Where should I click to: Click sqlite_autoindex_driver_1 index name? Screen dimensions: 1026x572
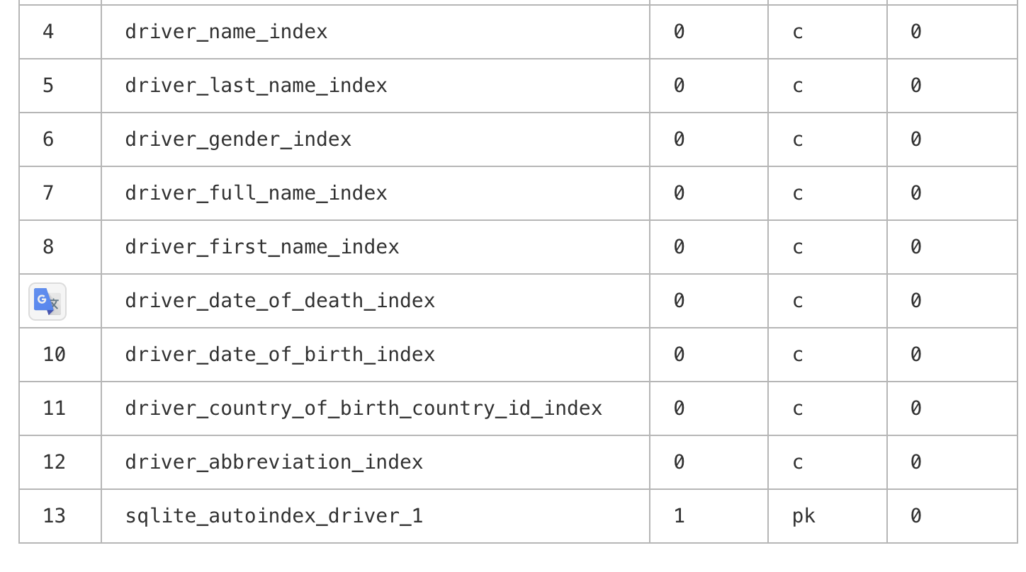[274, 516]
